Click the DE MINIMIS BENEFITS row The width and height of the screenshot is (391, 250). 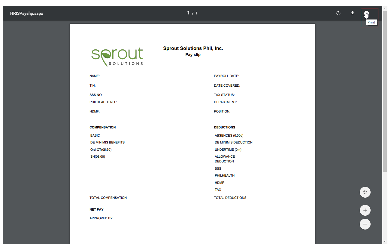[x=108, y=143]
